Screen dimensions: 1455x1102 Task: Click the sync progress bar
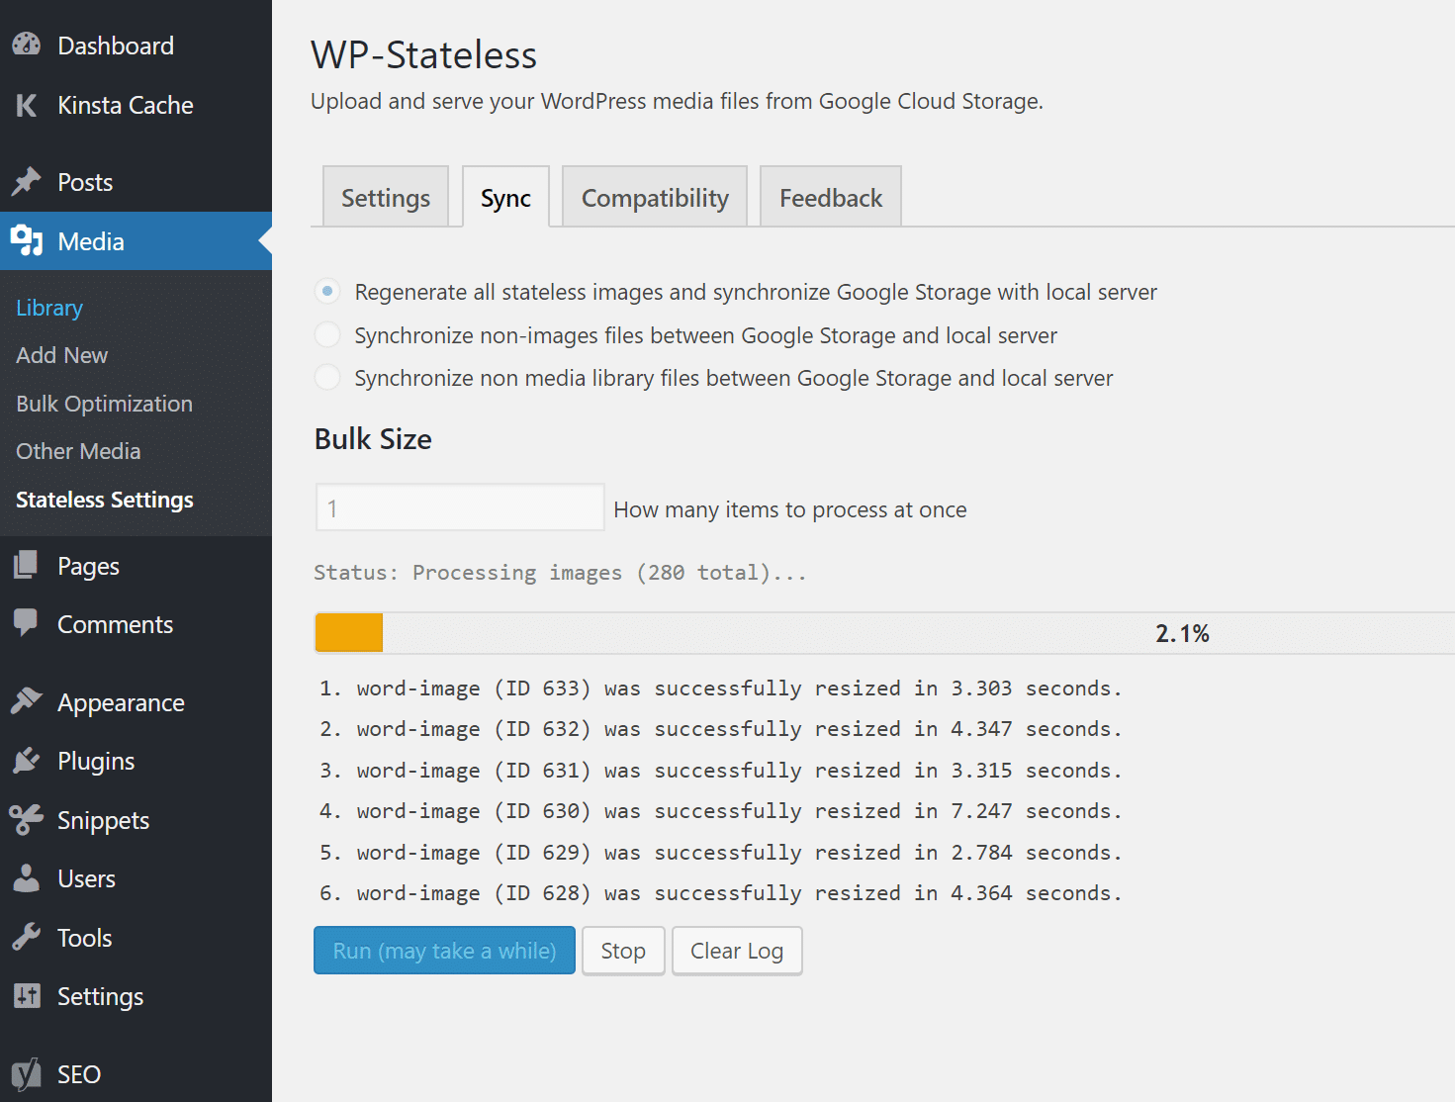880,632
